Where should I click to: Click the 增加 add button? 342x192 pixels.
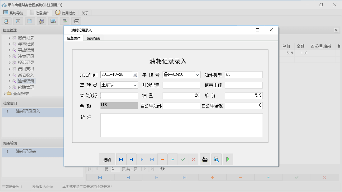point(107,159)
